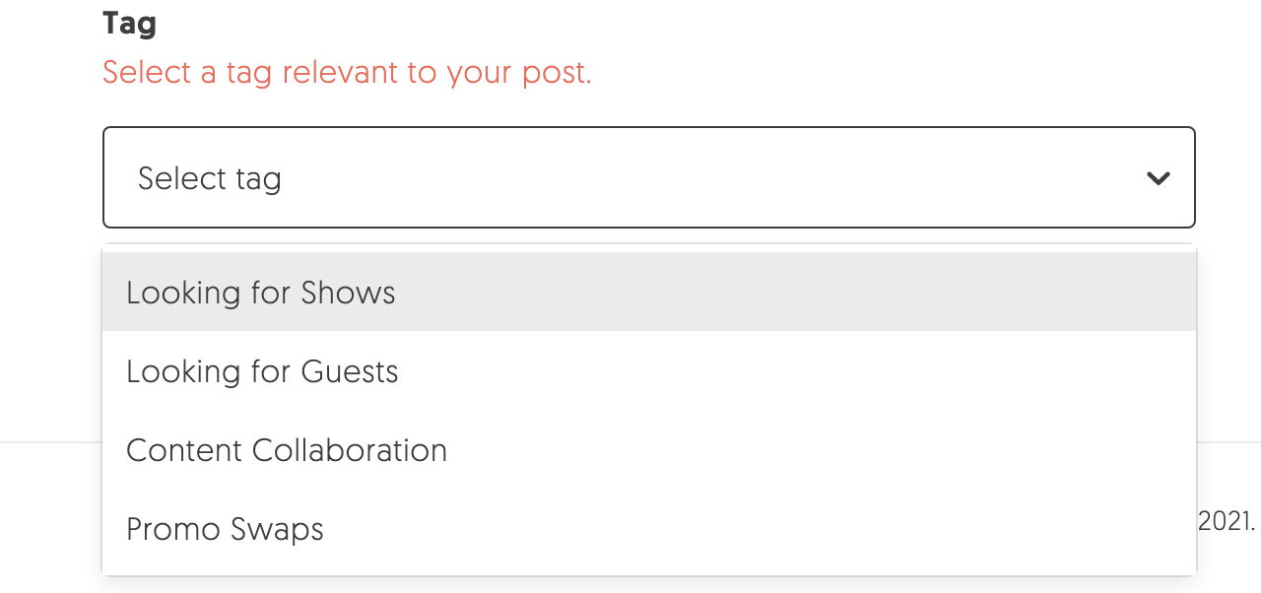This screenshot has width=1261, height=593.
Task: Choose Looking for Guests from the list
Action: (x=262, y=371)
